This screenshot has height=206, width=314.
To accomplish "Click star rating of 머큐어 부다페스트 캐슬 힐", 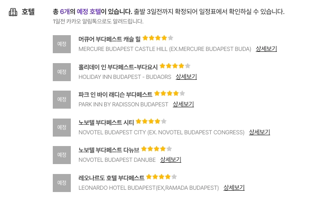I will 158,38.
